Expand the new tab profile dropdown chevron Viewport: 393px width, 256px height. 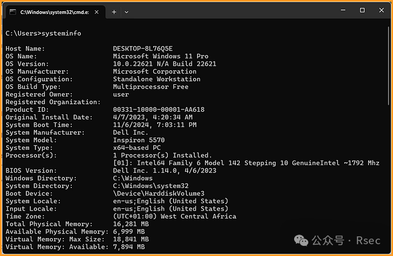pos(126,11)
